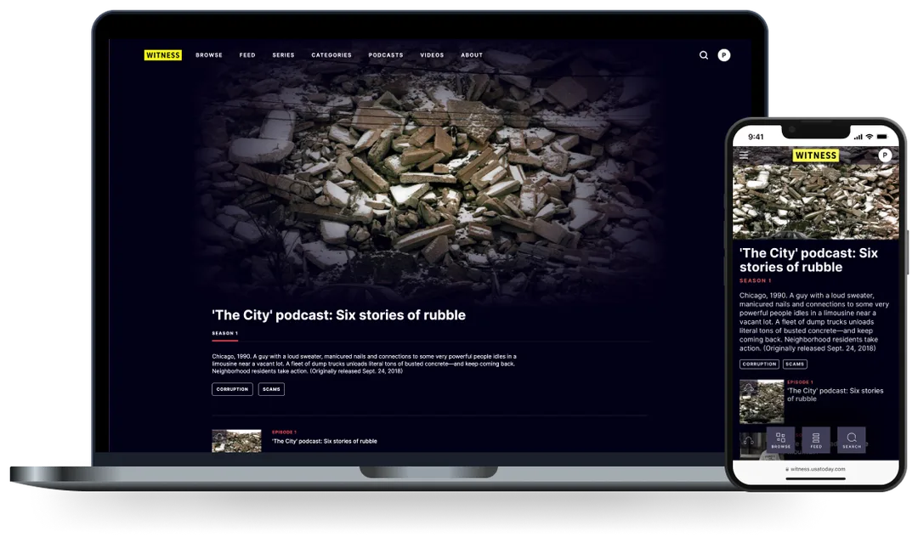Open the profile P avatar on laptop
The height and width of the screenshot is (537, 918).
point(724,55)
